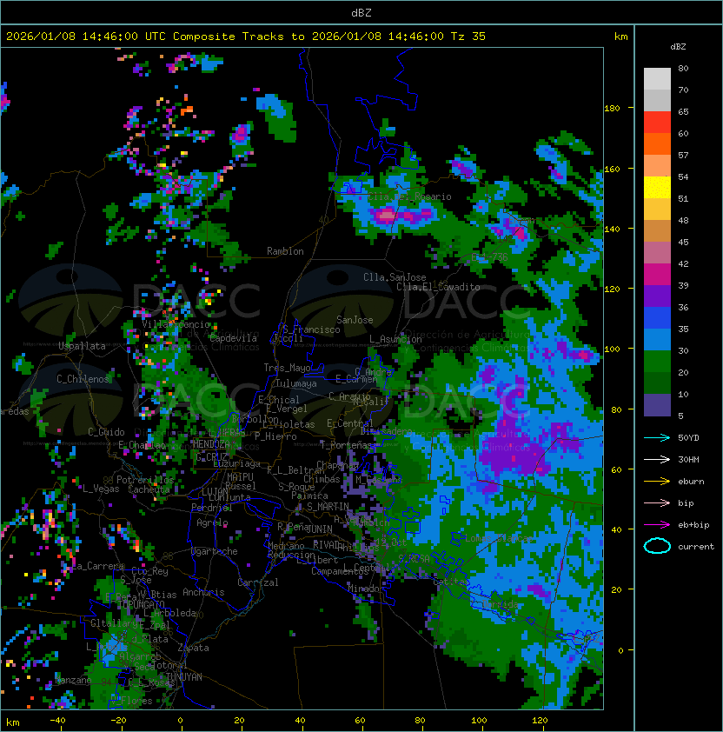Pick the mauve 45-42 dBZ swatch

(657, 253)
